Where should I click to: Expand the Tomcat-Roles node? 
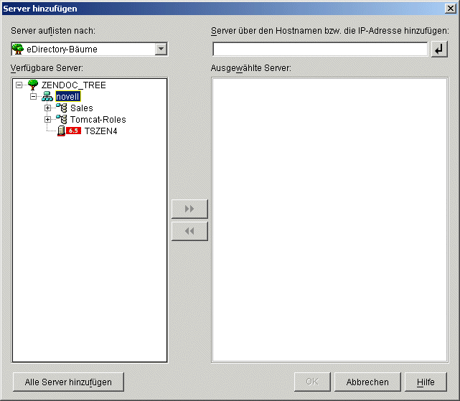47,119
